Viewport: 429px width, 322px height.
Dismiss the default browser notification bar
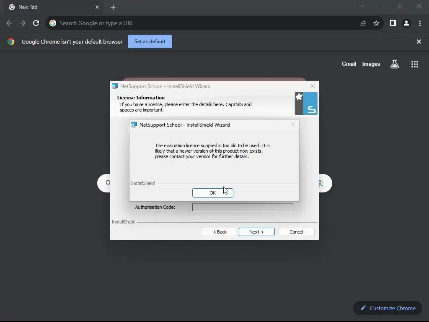click(419, 42)
